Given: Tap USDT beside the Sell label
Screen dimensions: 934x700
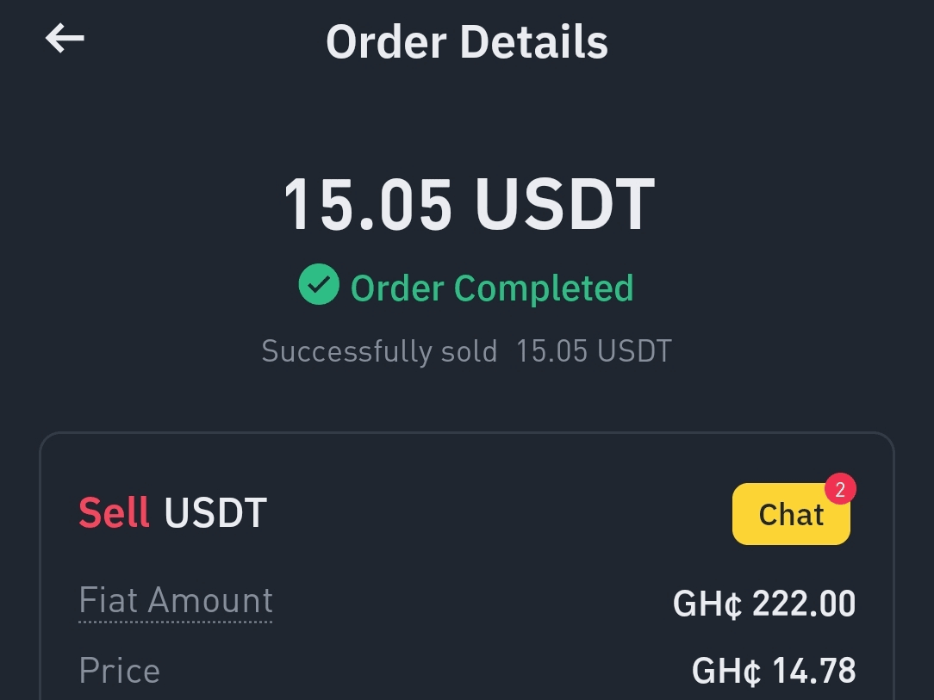Looking at the screenshot, I should coord(215,513).
